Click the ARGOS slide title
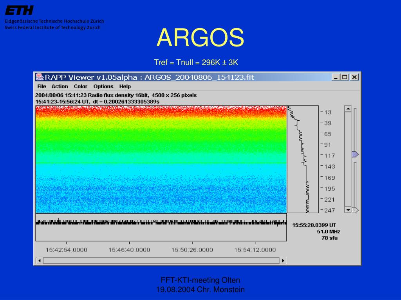 click(x=200, y=37)
